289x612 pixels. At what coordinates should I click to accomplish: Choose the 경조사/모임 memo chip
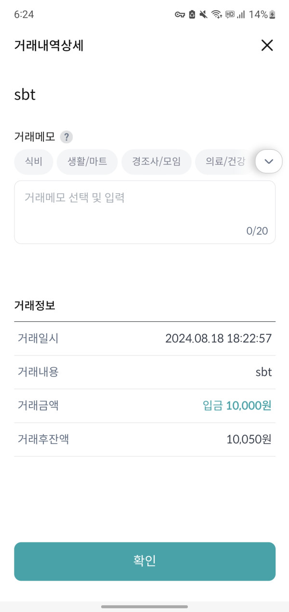pyautogui.click(x=156, y=162)
